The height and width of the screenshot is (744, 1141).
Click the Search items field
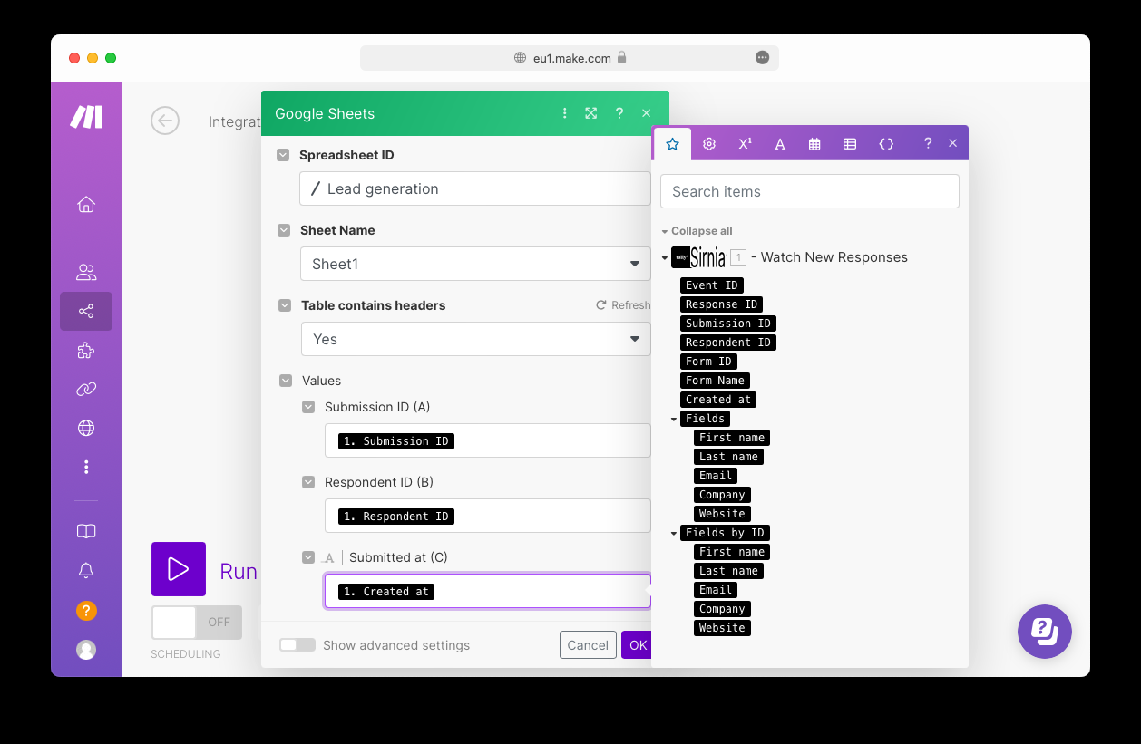[810, 191]
